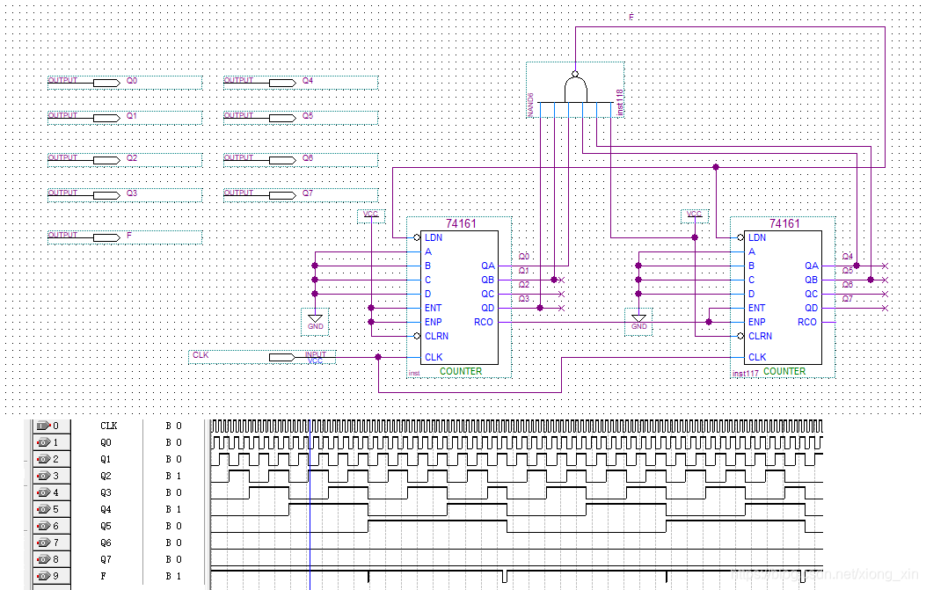926x590 pixels.
Task: Click the CLK input pin symbol
Action: click(x=282, y=357)
